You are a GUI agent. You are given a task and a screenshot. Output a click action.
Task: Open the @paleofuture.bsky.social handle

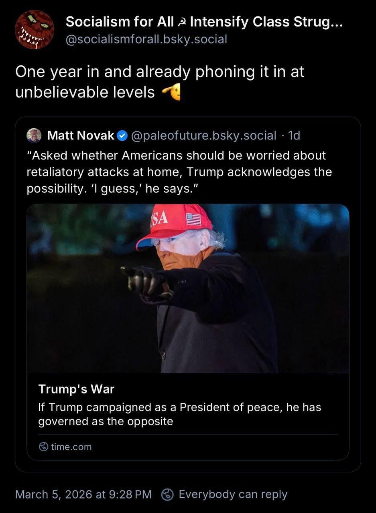click(203, 136)
